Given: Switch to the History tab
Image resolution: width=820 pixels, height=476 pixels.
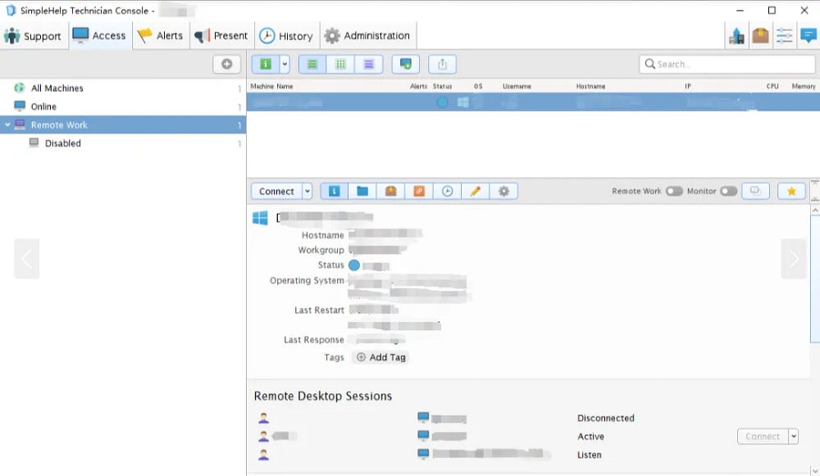Looking at the screenshot, I should coord(286,35).
